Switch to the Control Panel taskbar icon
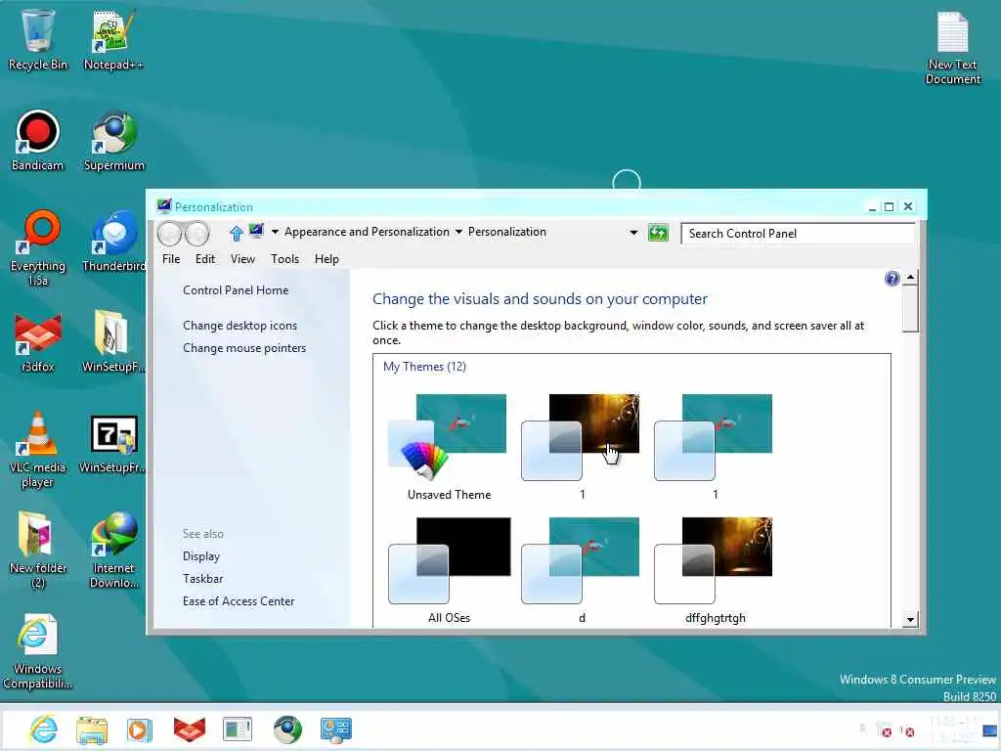 [336, 729]
